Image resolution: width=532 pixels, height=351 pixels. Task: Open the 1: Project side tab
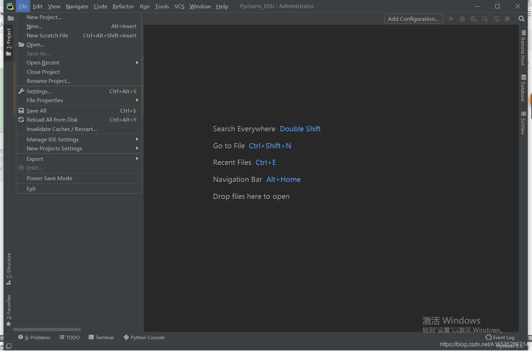(9, 42)
